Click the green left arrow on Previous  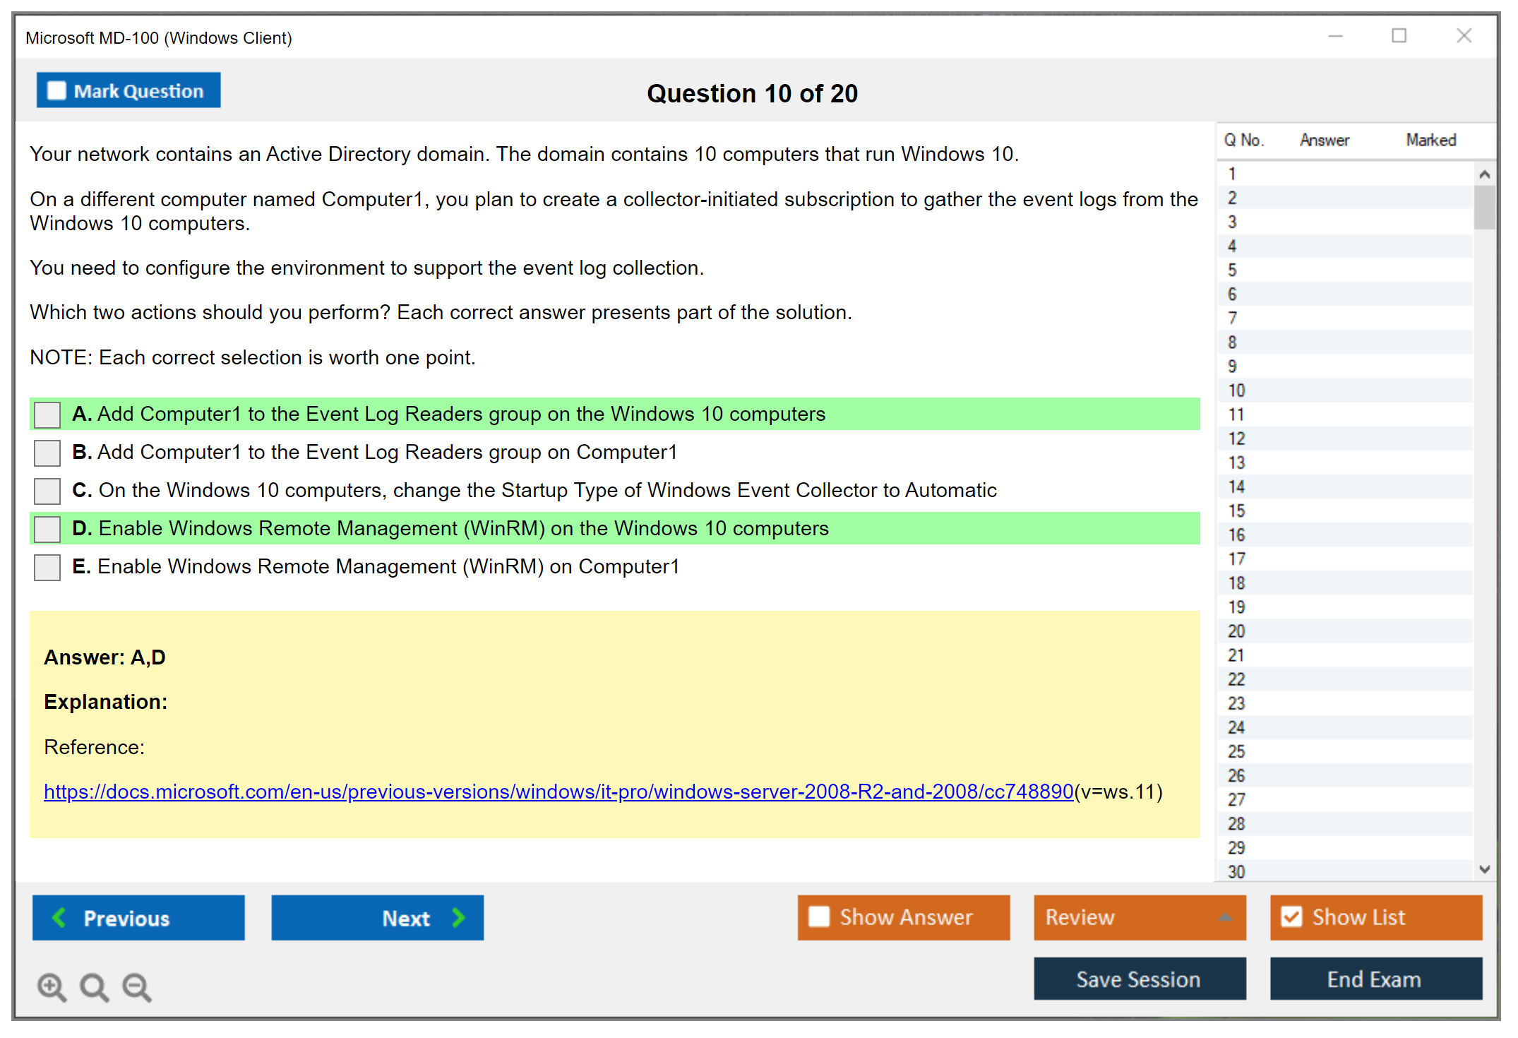(59, 917)
